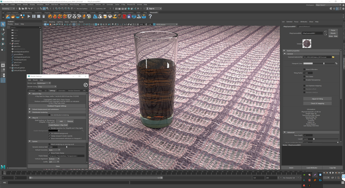Image resolution: width=345 pixels, height=188 pixels.
Task: Switch to the GI tab in Render Settings
Action: (46, 91)
